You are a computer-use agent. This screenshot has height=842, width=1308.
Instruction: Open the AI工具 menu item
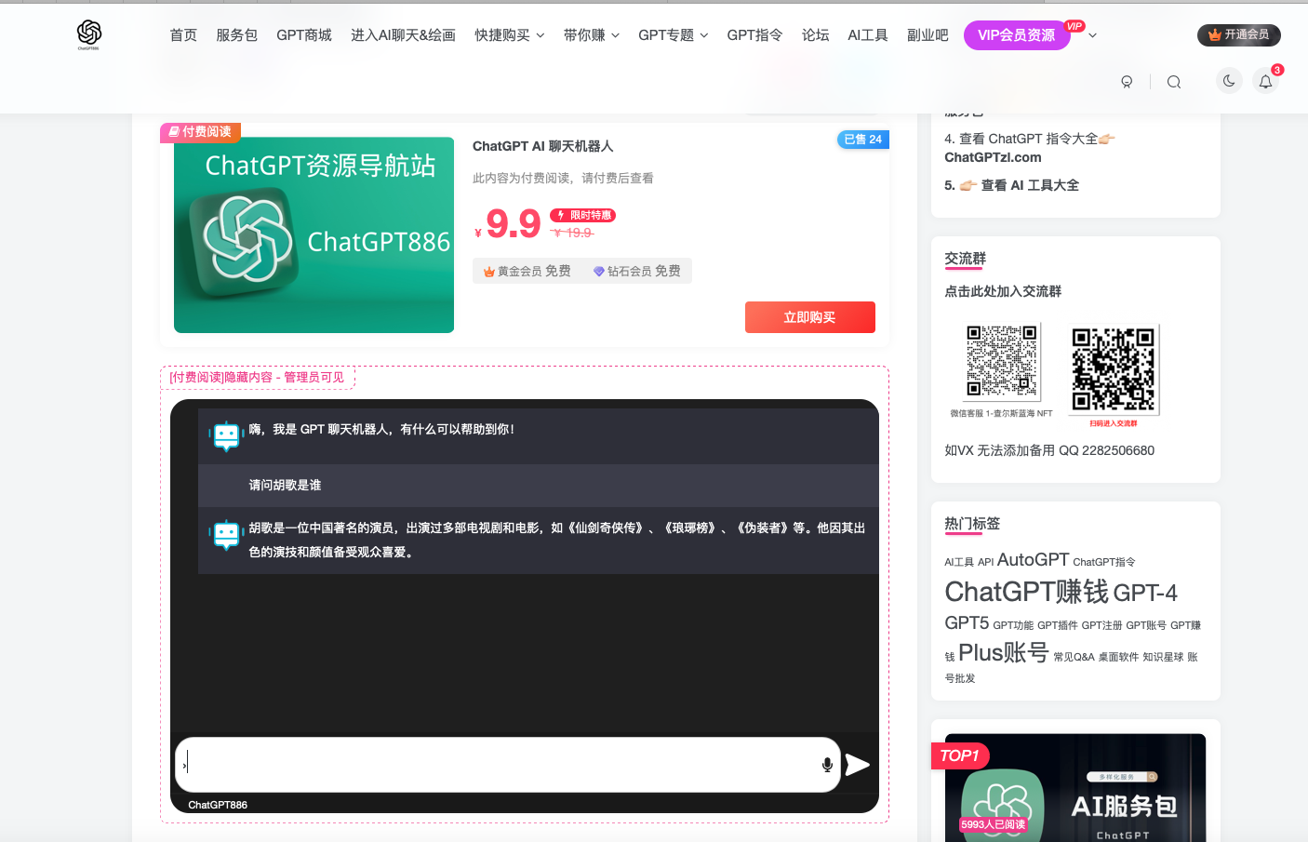point(867,34)
